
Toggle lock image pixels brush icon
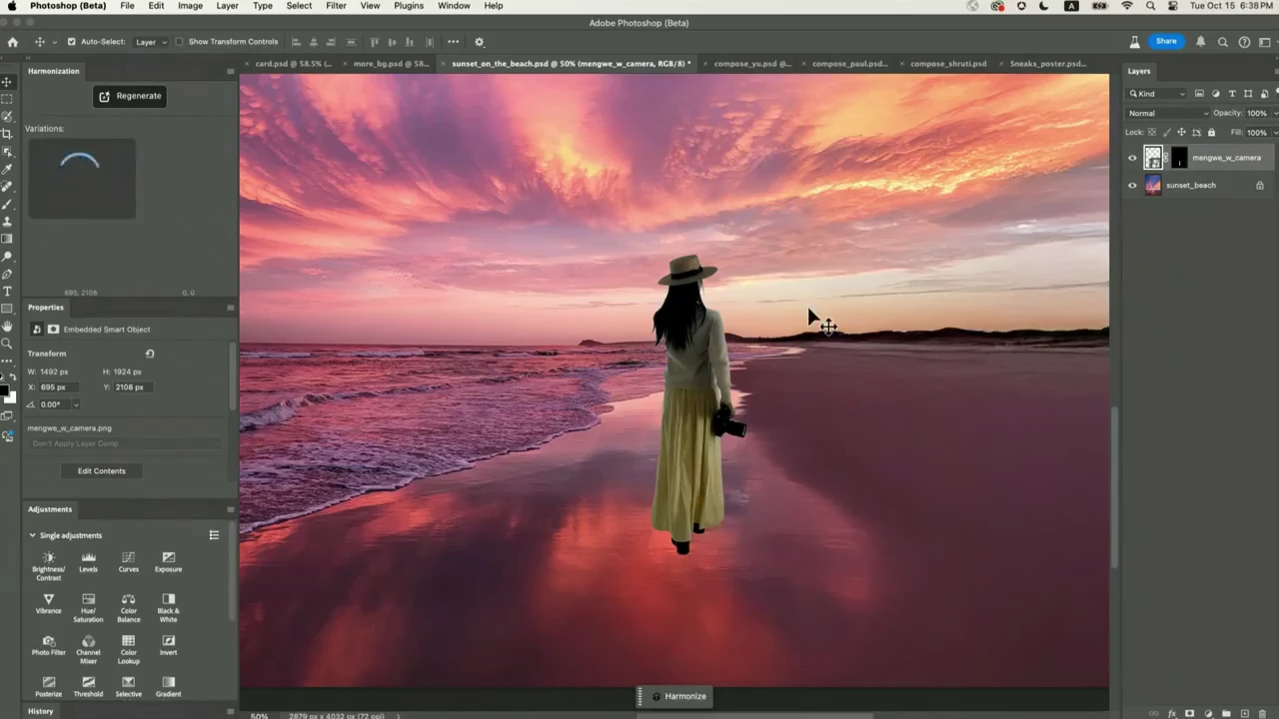pos(1166,132)
